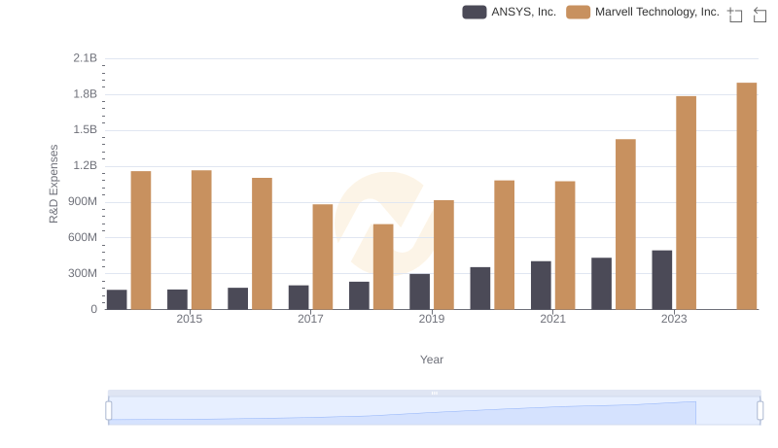Click the ANSYS bar for 2017

click(x=299, y=297)
